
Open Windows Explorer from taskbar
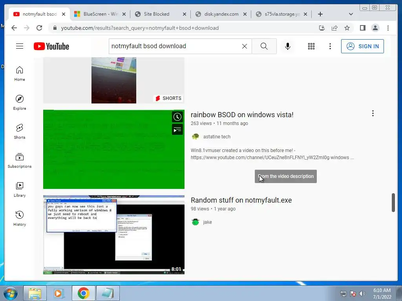click(x=35, y=293)
